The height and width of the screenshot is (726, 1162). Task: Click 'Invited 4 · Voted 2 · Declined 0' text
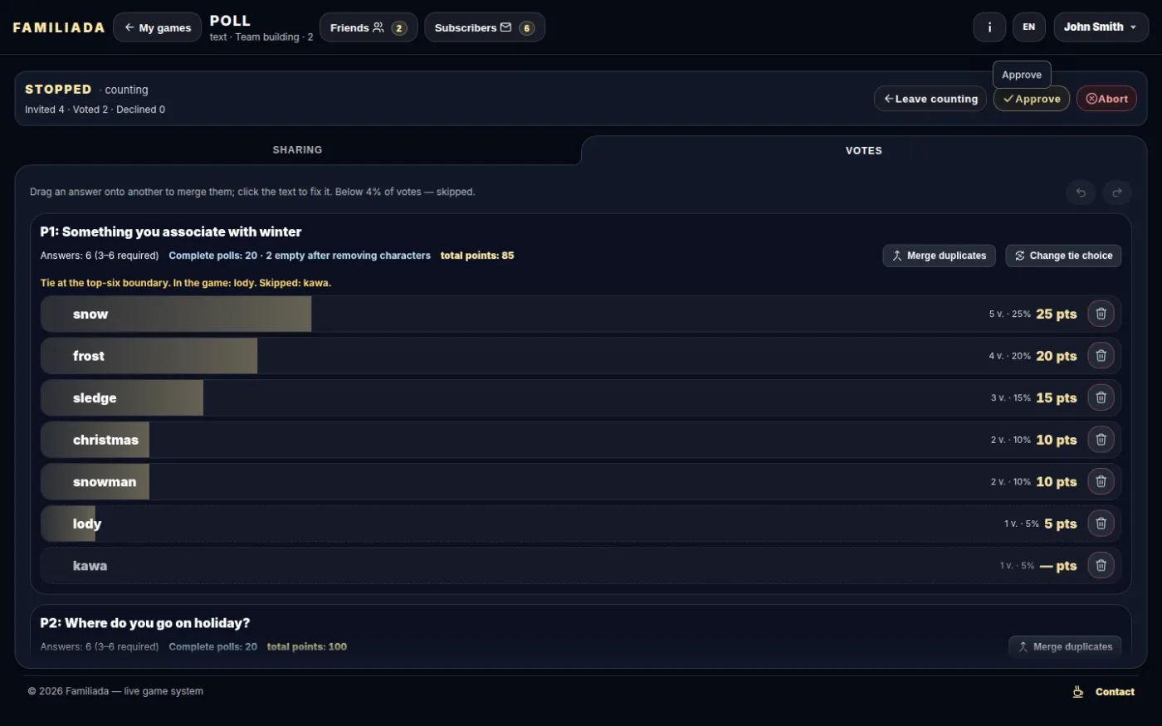[95, 110]
